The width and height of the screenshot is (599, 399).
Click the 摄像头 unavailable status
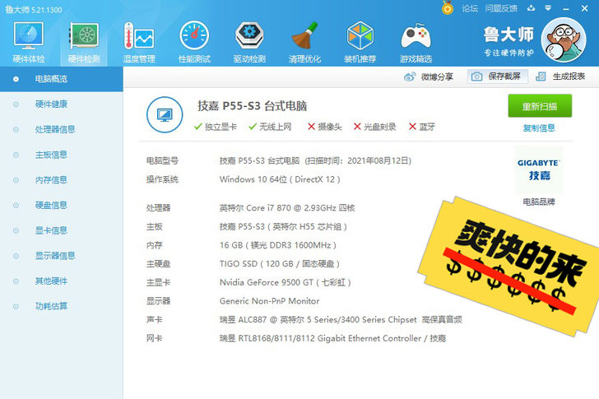coord(325,127)
